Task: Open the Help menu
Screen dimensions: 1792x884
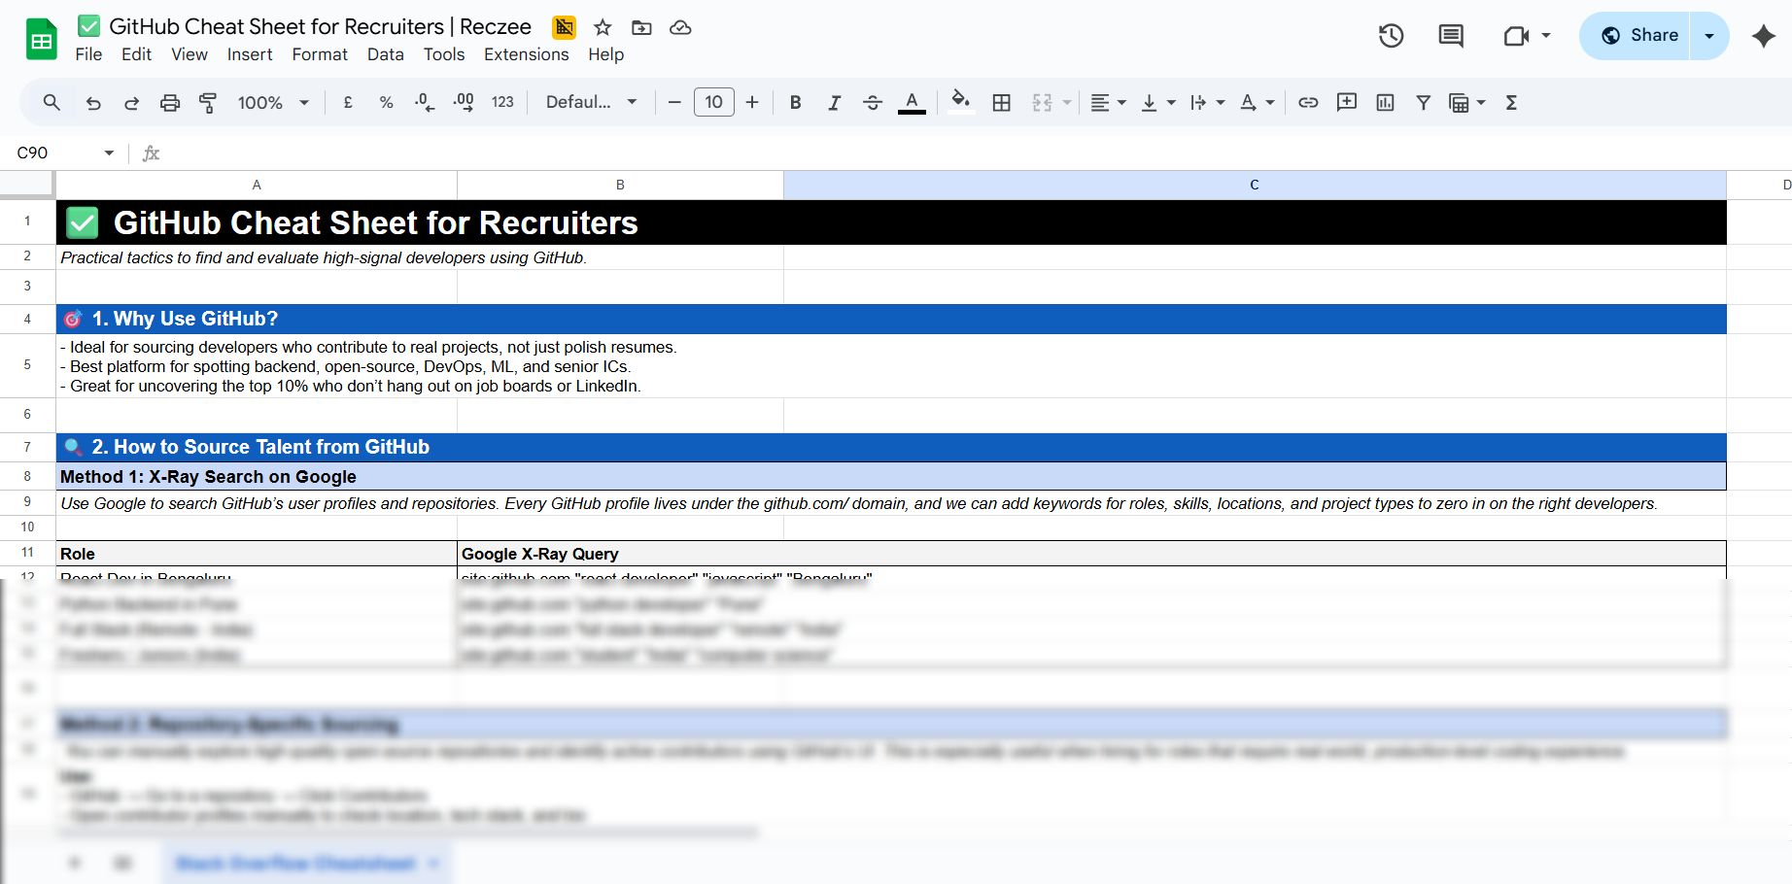Action: coord(605,54)
